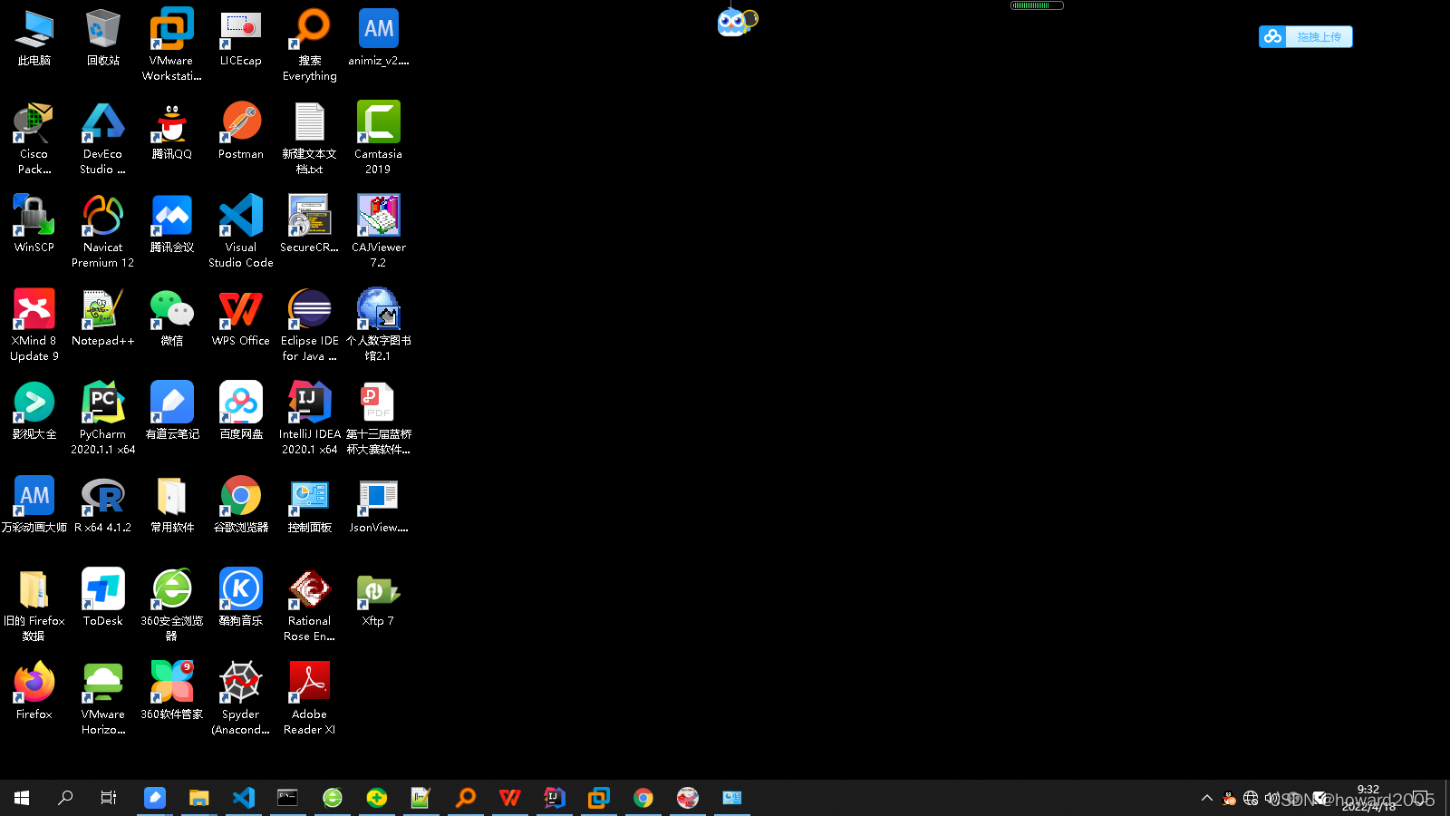Open 腾讯会议 desktop shortcut
This screenshot has width=1450, height=816.
(172, 223)
